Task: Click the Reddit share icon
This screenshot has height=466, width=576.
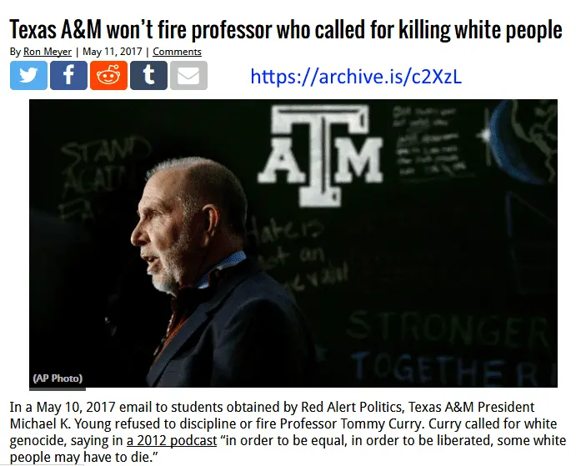Action: 108,76
